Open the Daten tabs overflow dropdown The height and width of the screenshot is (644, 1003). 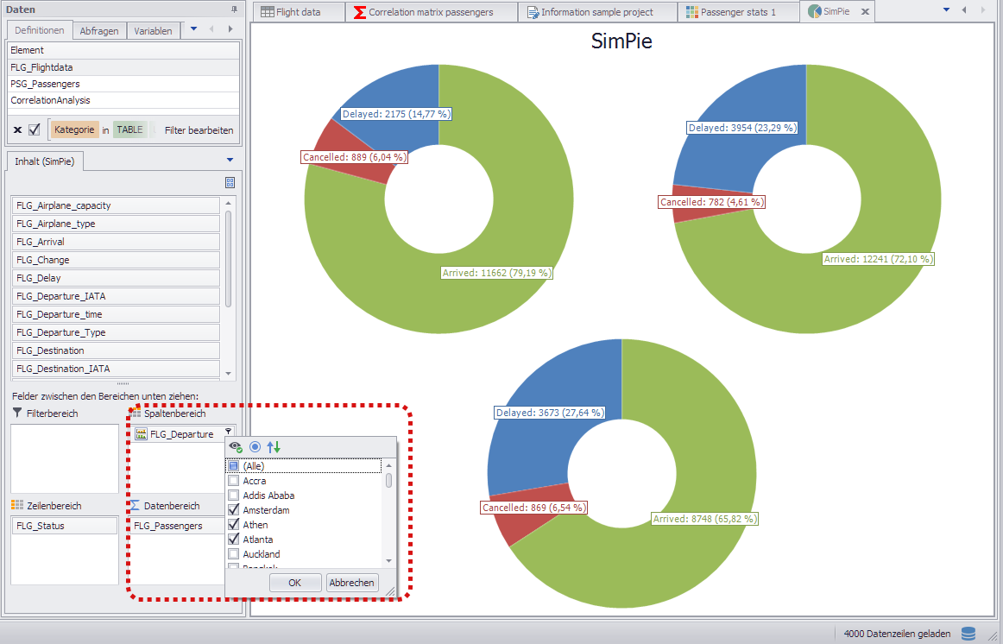click(x=193, y=28)
